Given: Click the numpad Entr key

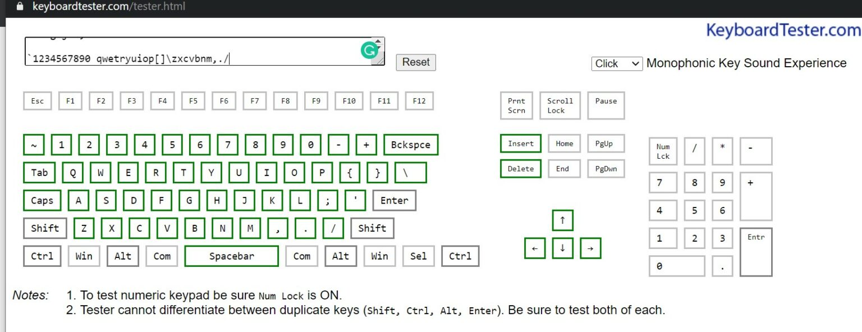Looking at the screenshot, I should (756, 252).
